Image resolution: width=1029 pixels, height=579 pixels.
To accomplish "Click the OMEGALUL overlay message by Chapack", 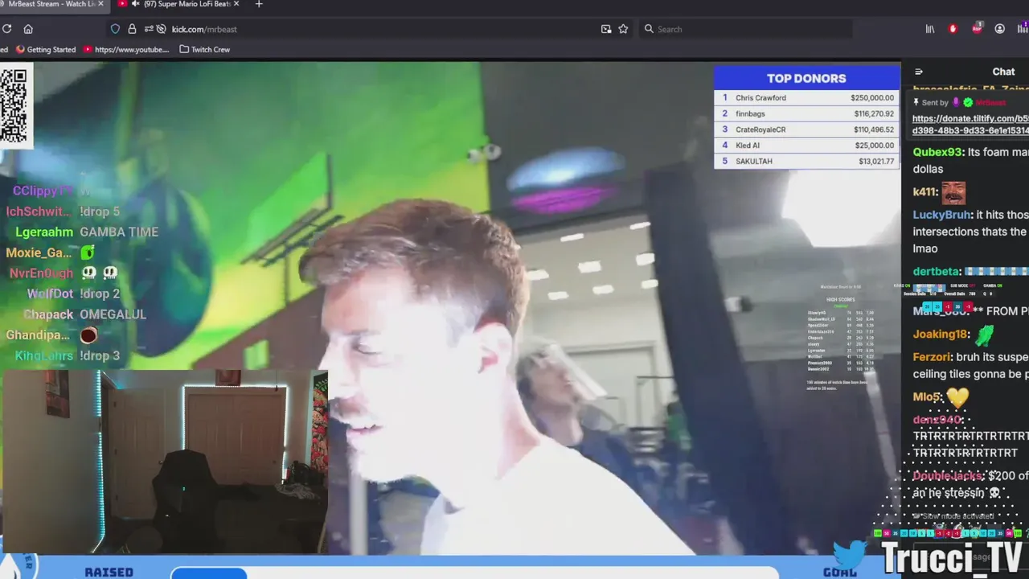I will (113, 314).
